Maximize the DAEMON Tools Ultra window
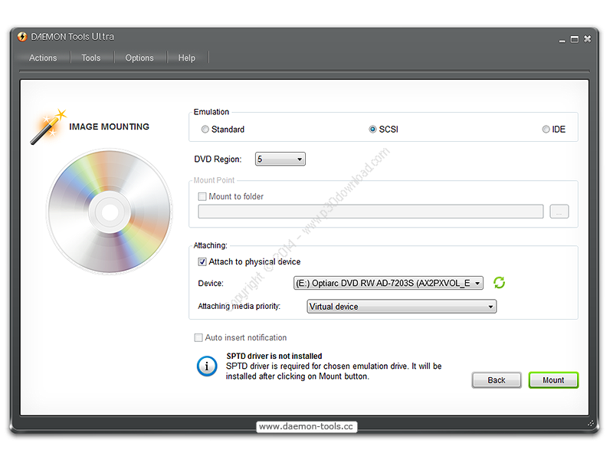Image resolution: width=613 pixels, height=460 pixels. pos(574,39)
